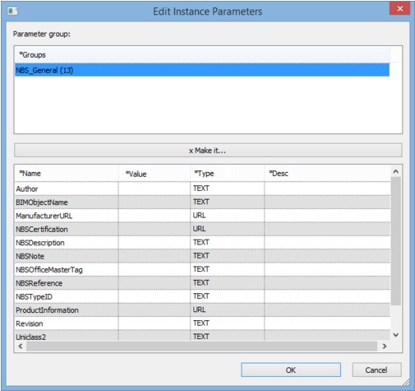Click the *Desc column header

pos(327,174)
